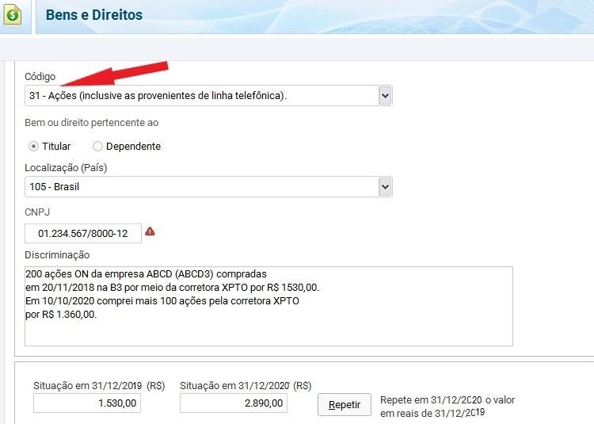594x424 pixels.
Task: Click the CNPJ input field
Action: point(83,234)
